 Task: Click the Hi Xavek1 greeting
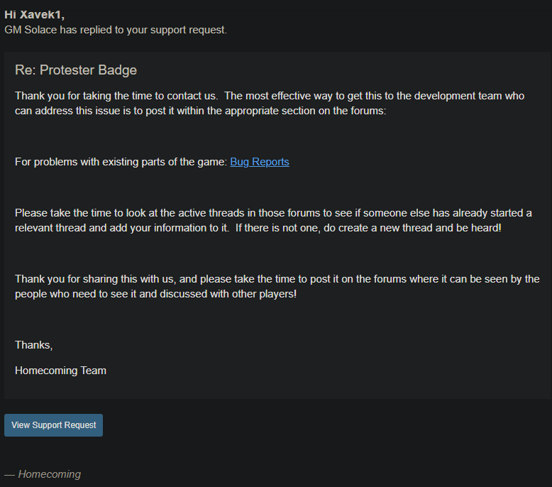pyautogui.click(x=35, y=15)
